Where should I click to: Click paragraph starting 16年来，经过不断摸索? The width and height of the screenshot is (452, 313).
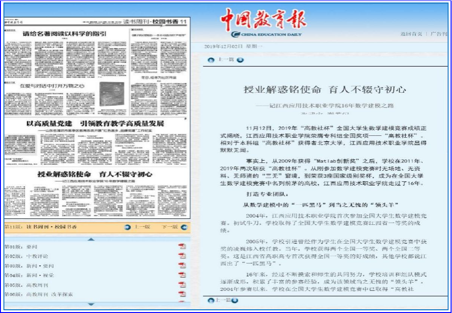pyautogui.click(x=323, y=282)
